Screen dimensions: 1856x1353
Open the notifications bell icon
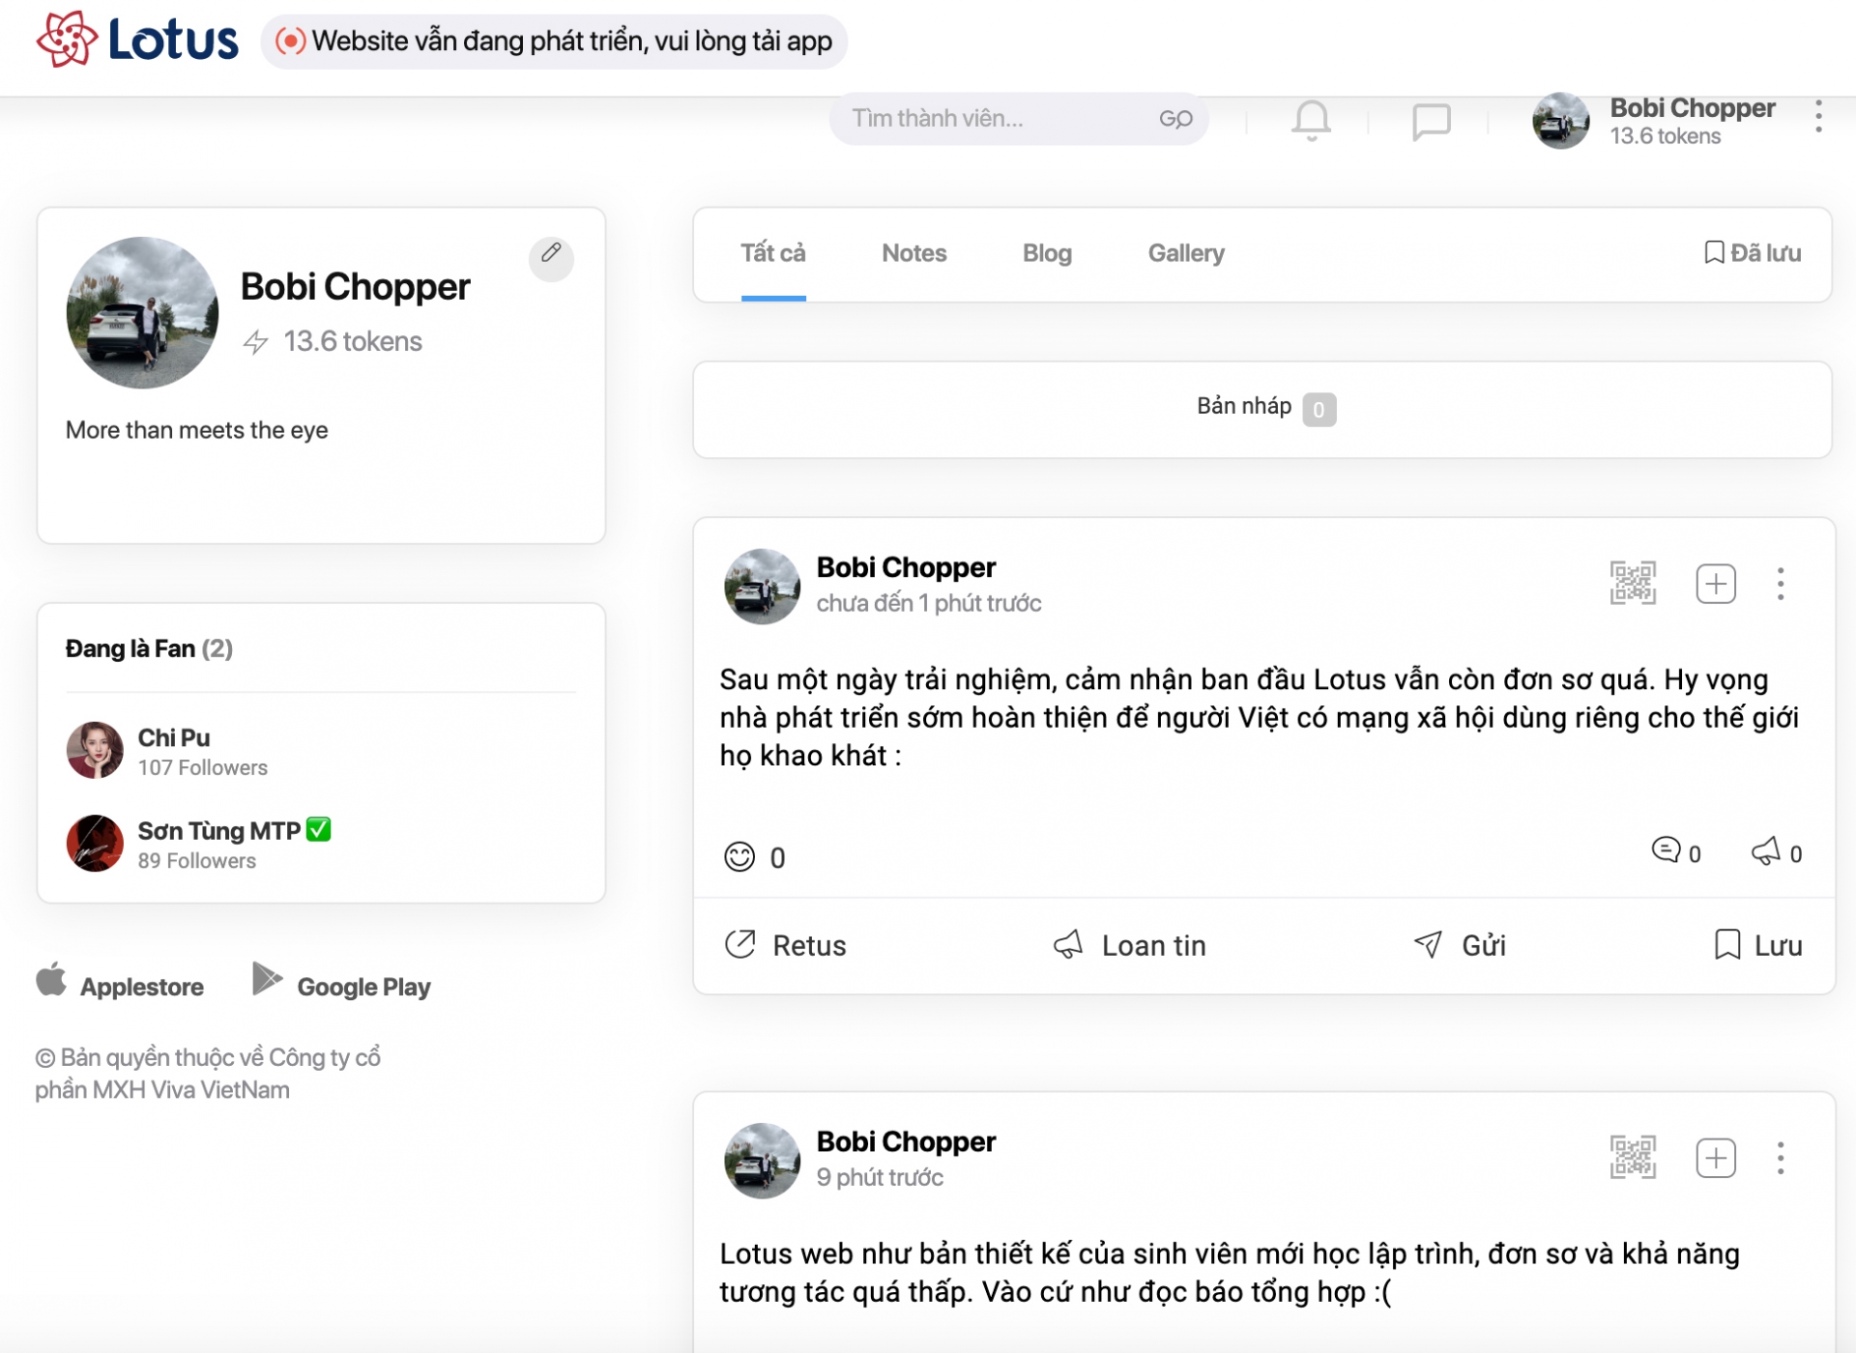pos(1311,121)
